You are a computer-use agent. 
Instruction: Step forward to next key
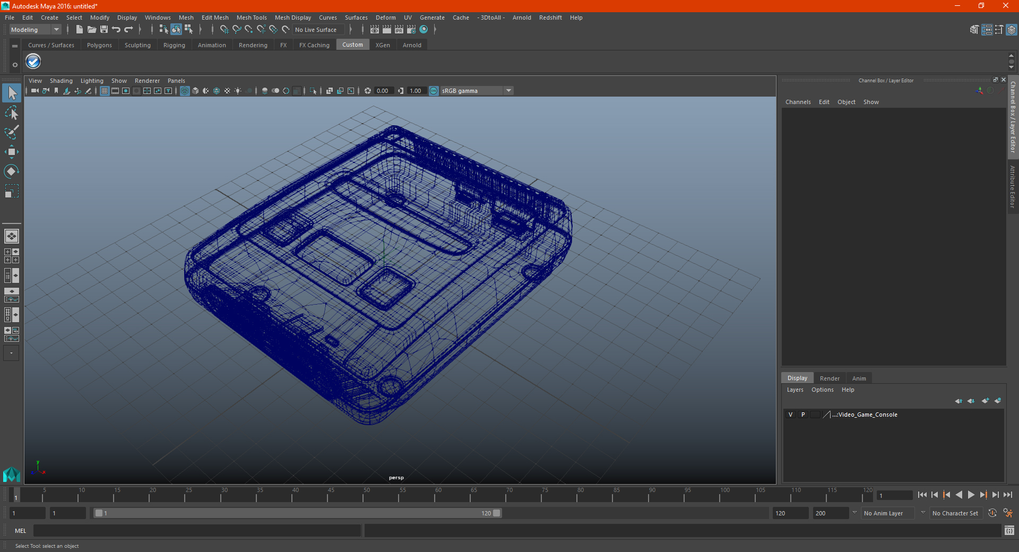[x=983, y=495]
